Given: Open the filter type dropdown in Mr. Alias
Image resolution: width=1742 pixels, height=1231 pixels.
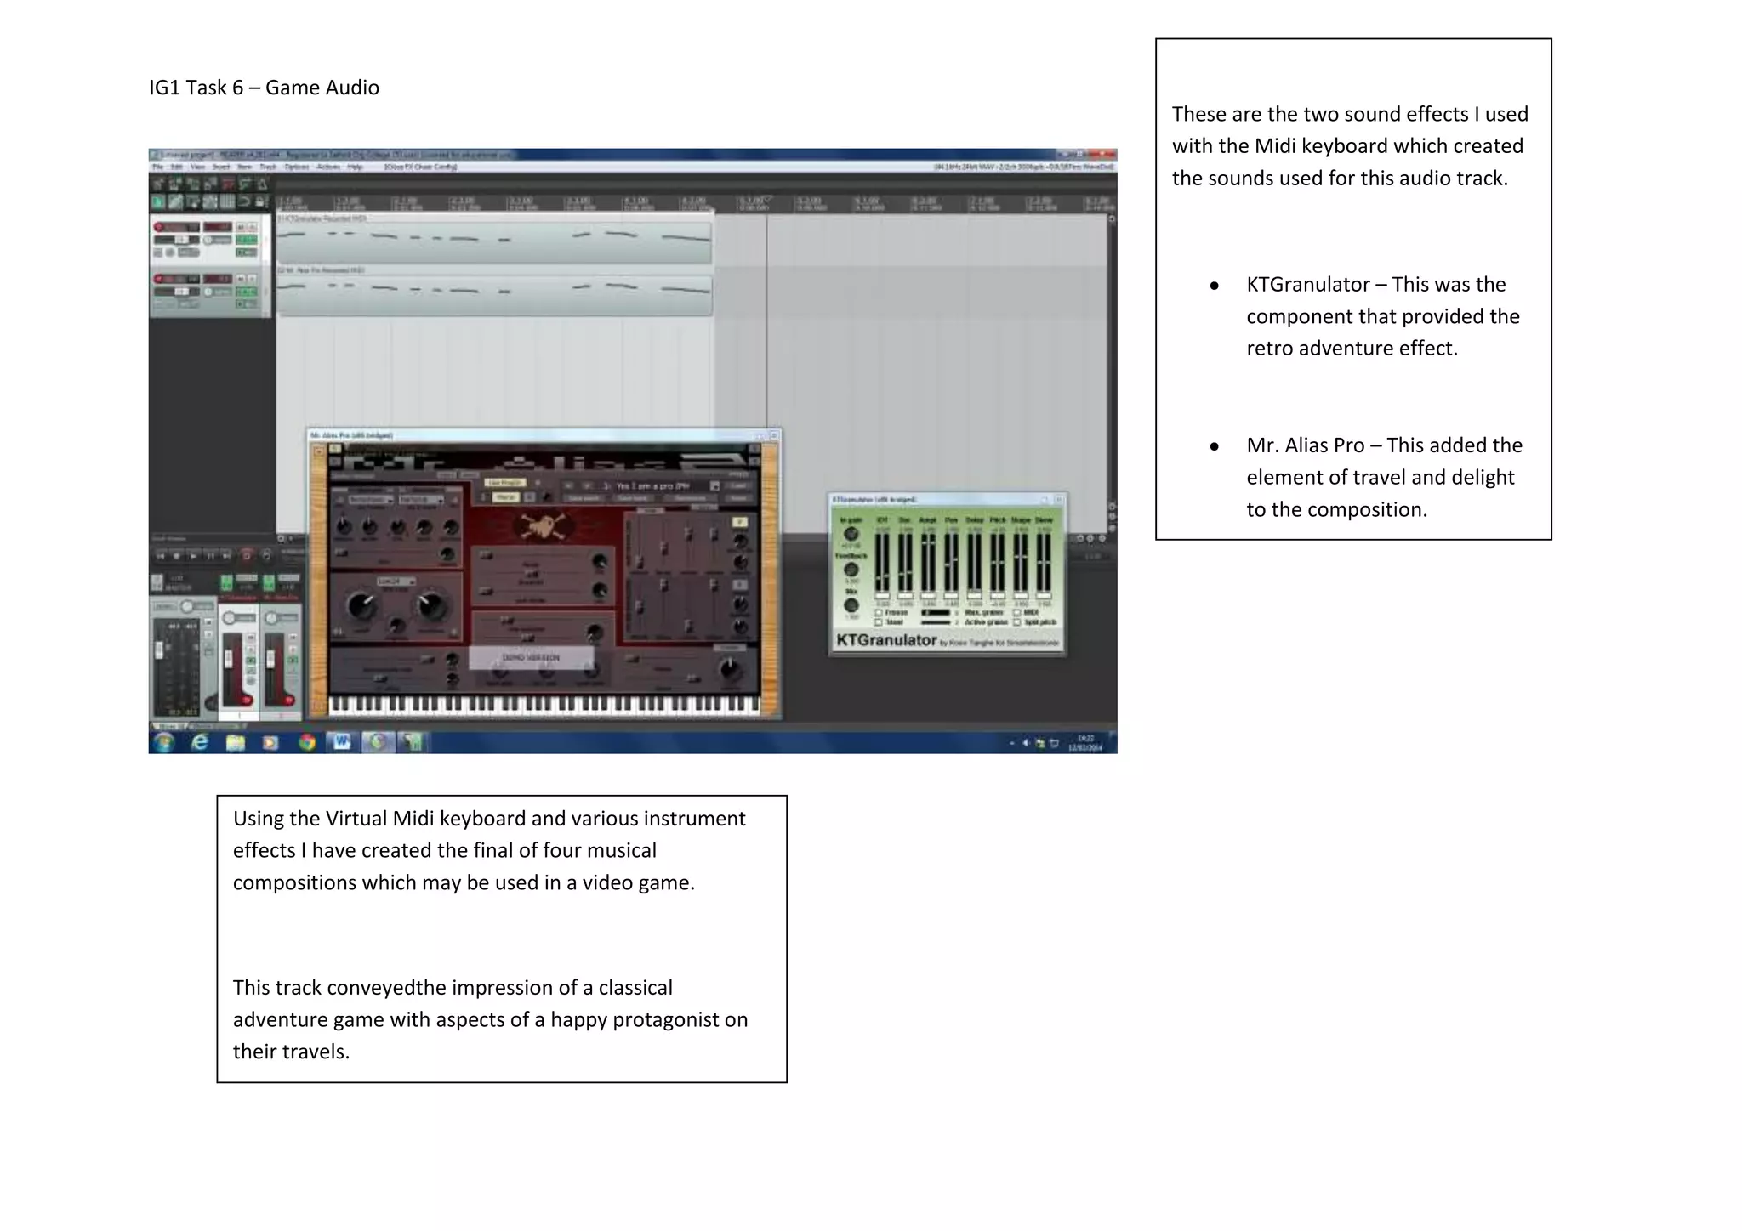Looking at the screenshot, I should [396, 581].
